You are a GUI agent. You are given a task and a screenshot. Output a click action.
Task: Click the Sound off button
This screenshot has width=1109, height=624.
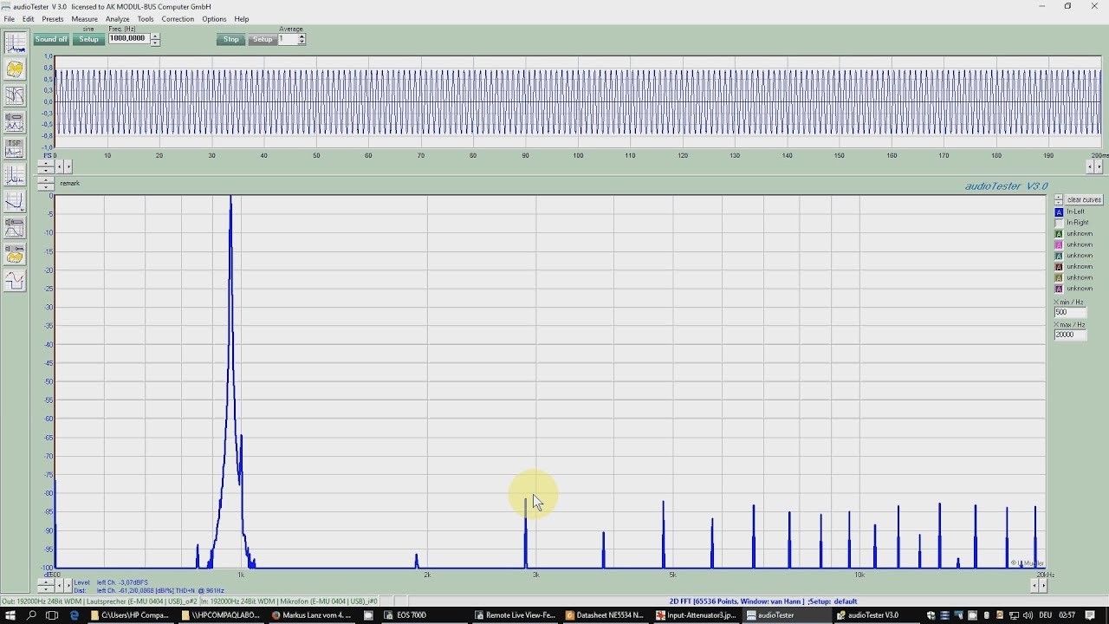(x=51, y=39)
